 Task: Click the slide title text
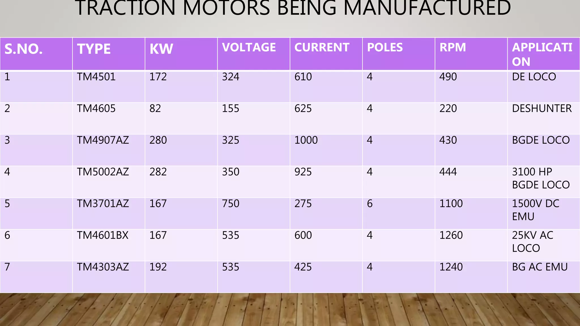(x=293, y=8)
